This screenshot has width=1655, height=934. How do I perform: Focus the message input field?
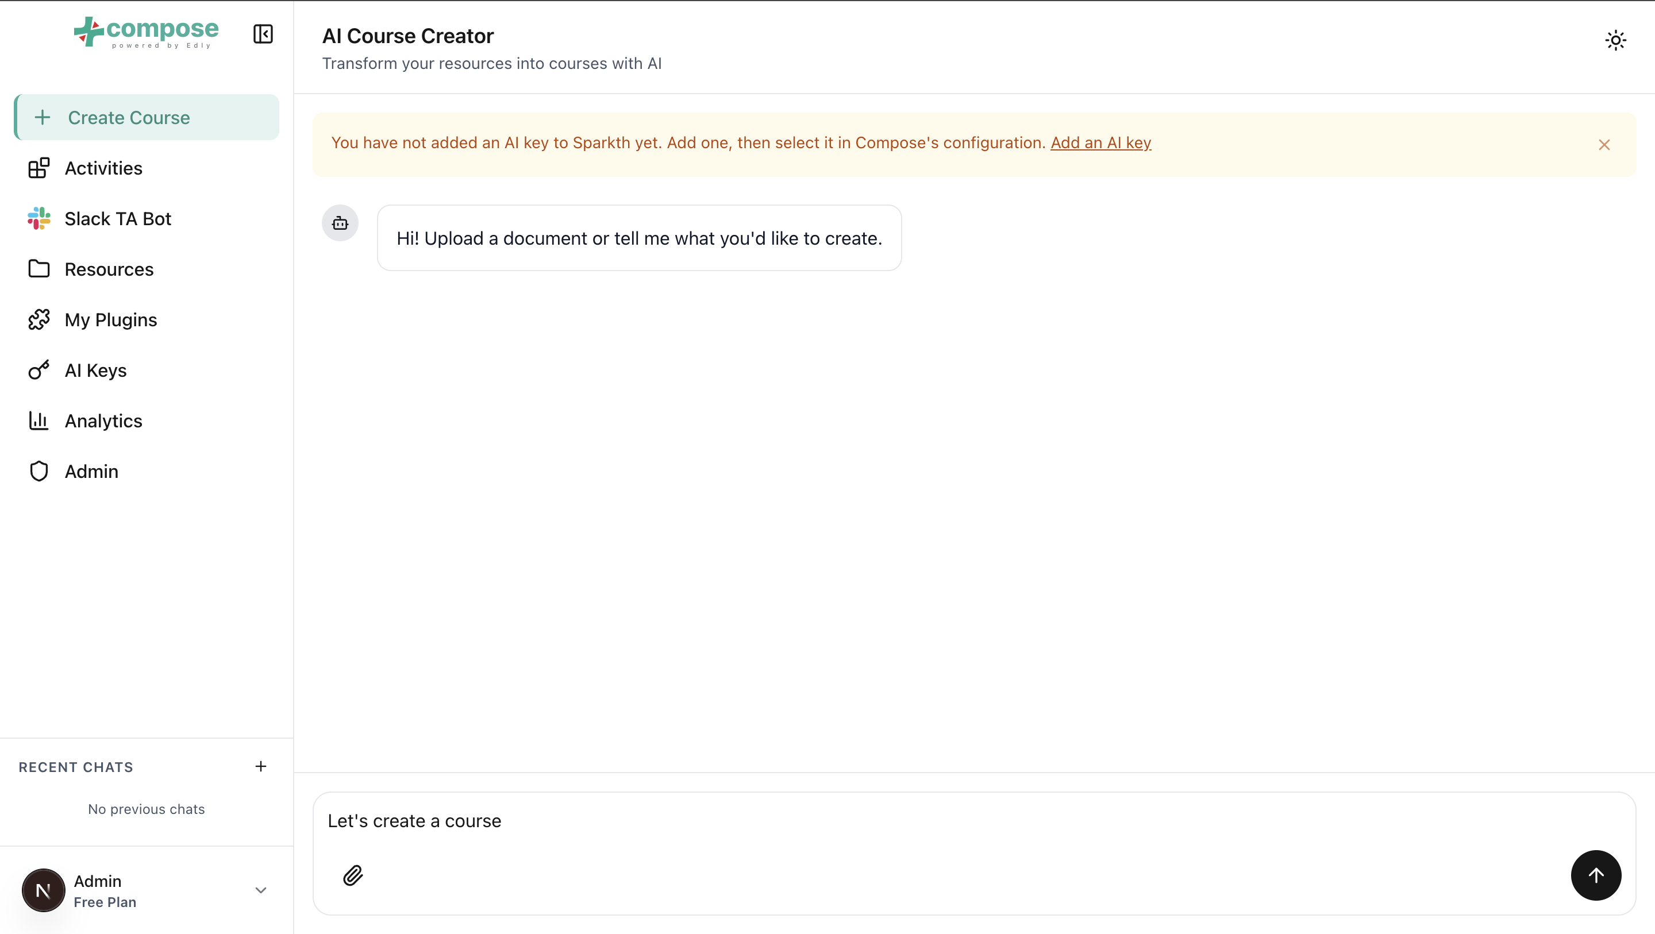click(973, 821)
